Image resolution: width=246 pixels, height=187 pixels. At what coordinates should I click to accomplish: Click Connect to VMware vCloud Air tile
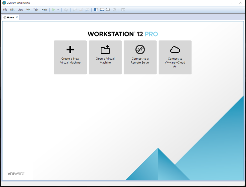175,57
